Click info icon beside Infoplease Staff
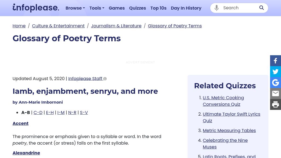Screen dimensions: 281x158 click(105, 79)
